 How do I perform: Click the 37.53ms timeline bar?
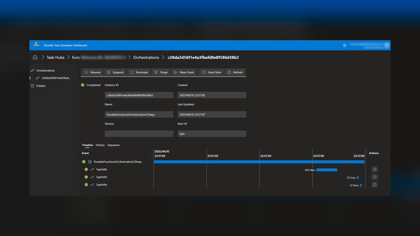[x=360, y=185]
